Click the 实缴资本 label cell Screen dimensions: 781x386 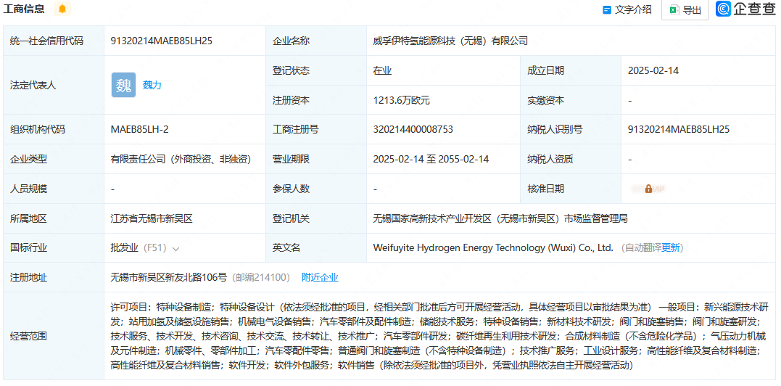(x=571, y=100)
